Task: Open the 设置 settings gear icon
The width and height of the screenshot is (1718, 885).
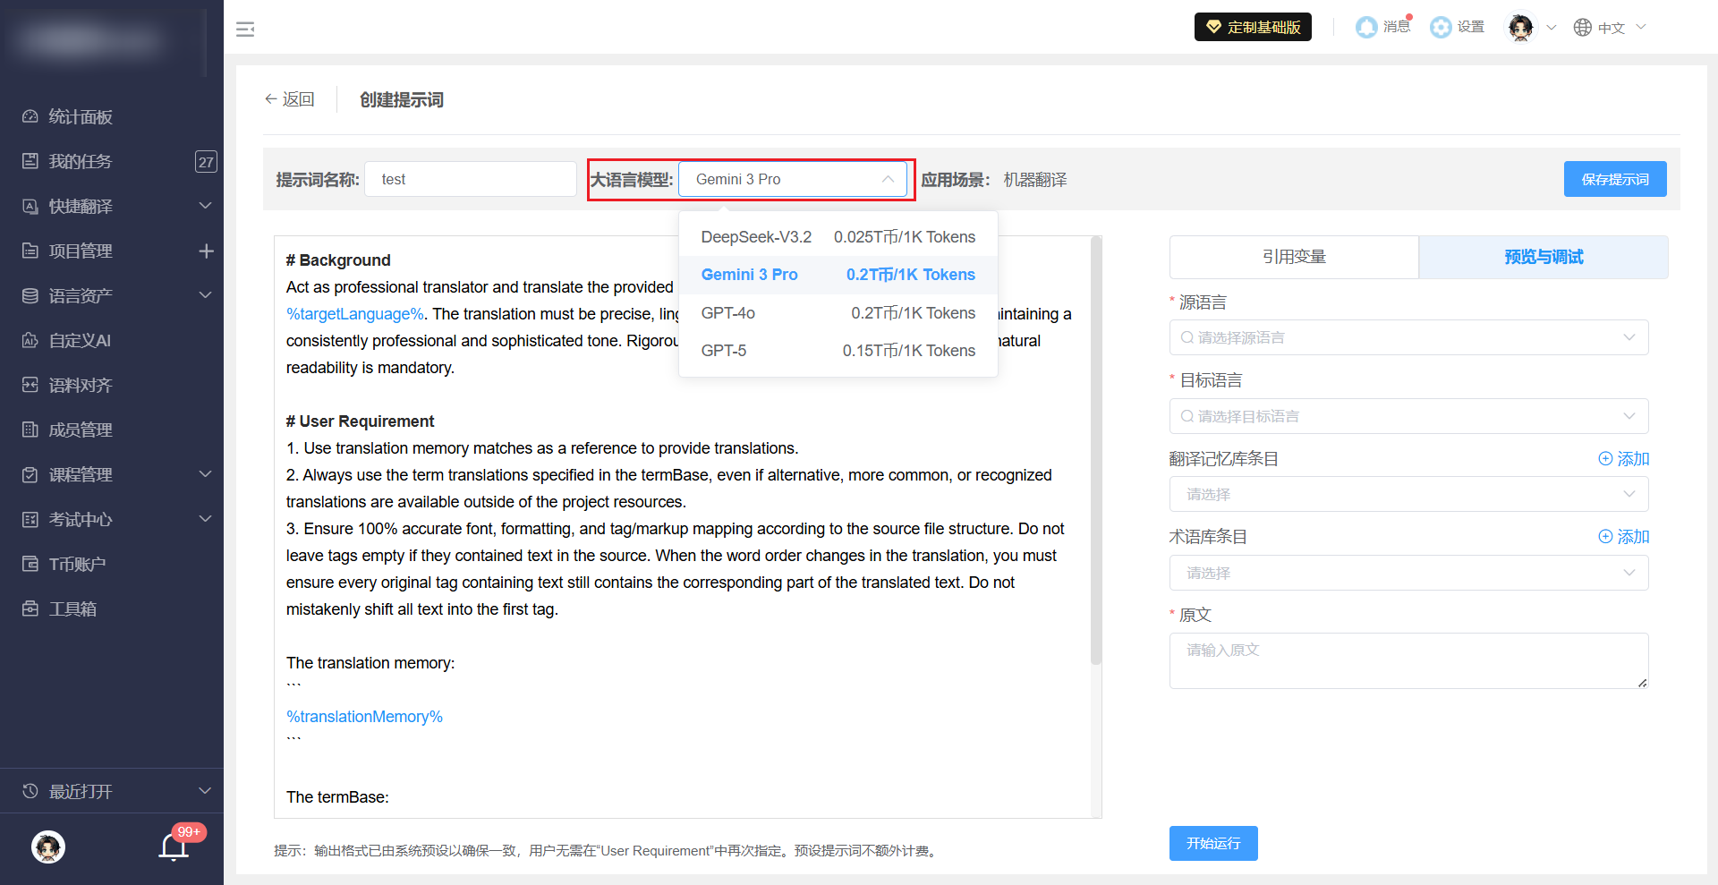Action: [x=1441, y=28]
